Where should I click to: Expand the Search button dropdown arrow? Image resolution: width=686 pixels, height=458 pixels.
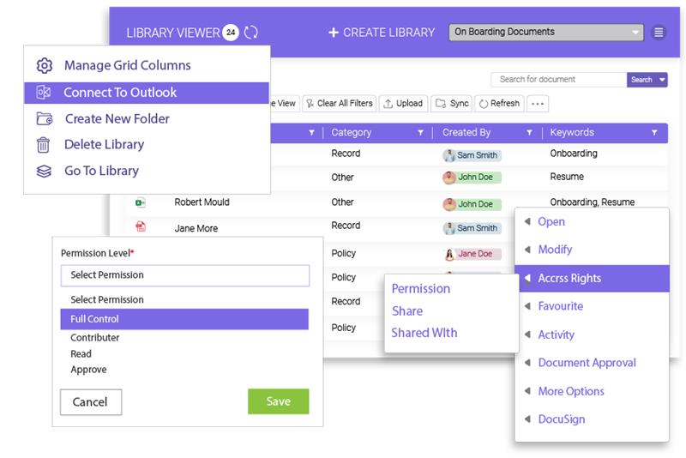pos(663,80)
